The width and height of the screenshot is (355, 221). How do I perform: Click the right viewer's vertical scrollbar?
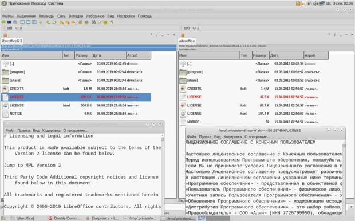tap(344, 177)
